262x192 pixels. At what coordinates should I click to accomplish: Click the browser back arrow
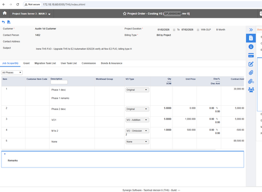(x=4, y=4)
